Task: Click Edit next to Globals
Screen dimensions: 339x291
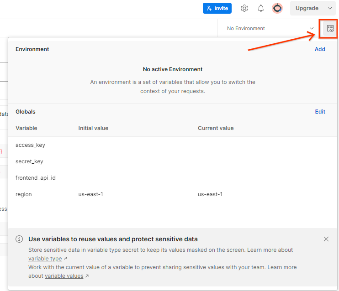Action: (x=320, y=112)
